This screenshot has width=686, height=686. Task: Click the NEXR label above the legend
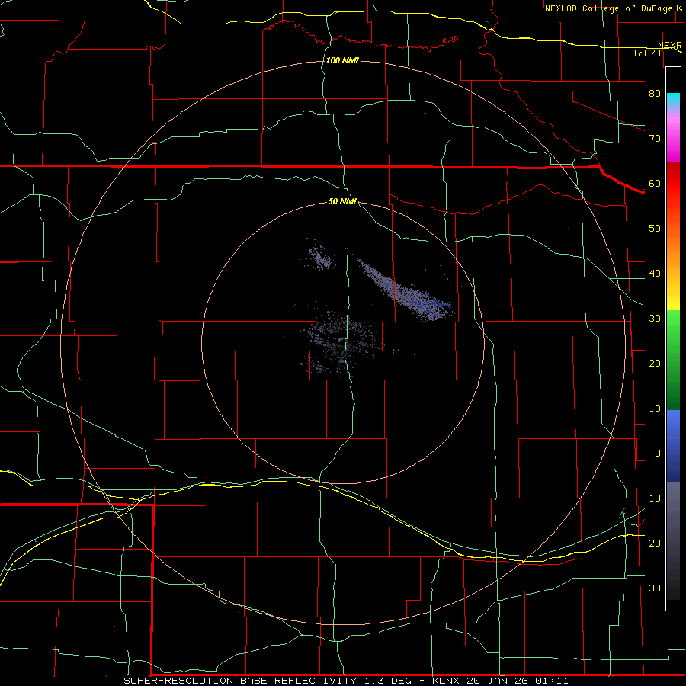click(x=670, y=46)
